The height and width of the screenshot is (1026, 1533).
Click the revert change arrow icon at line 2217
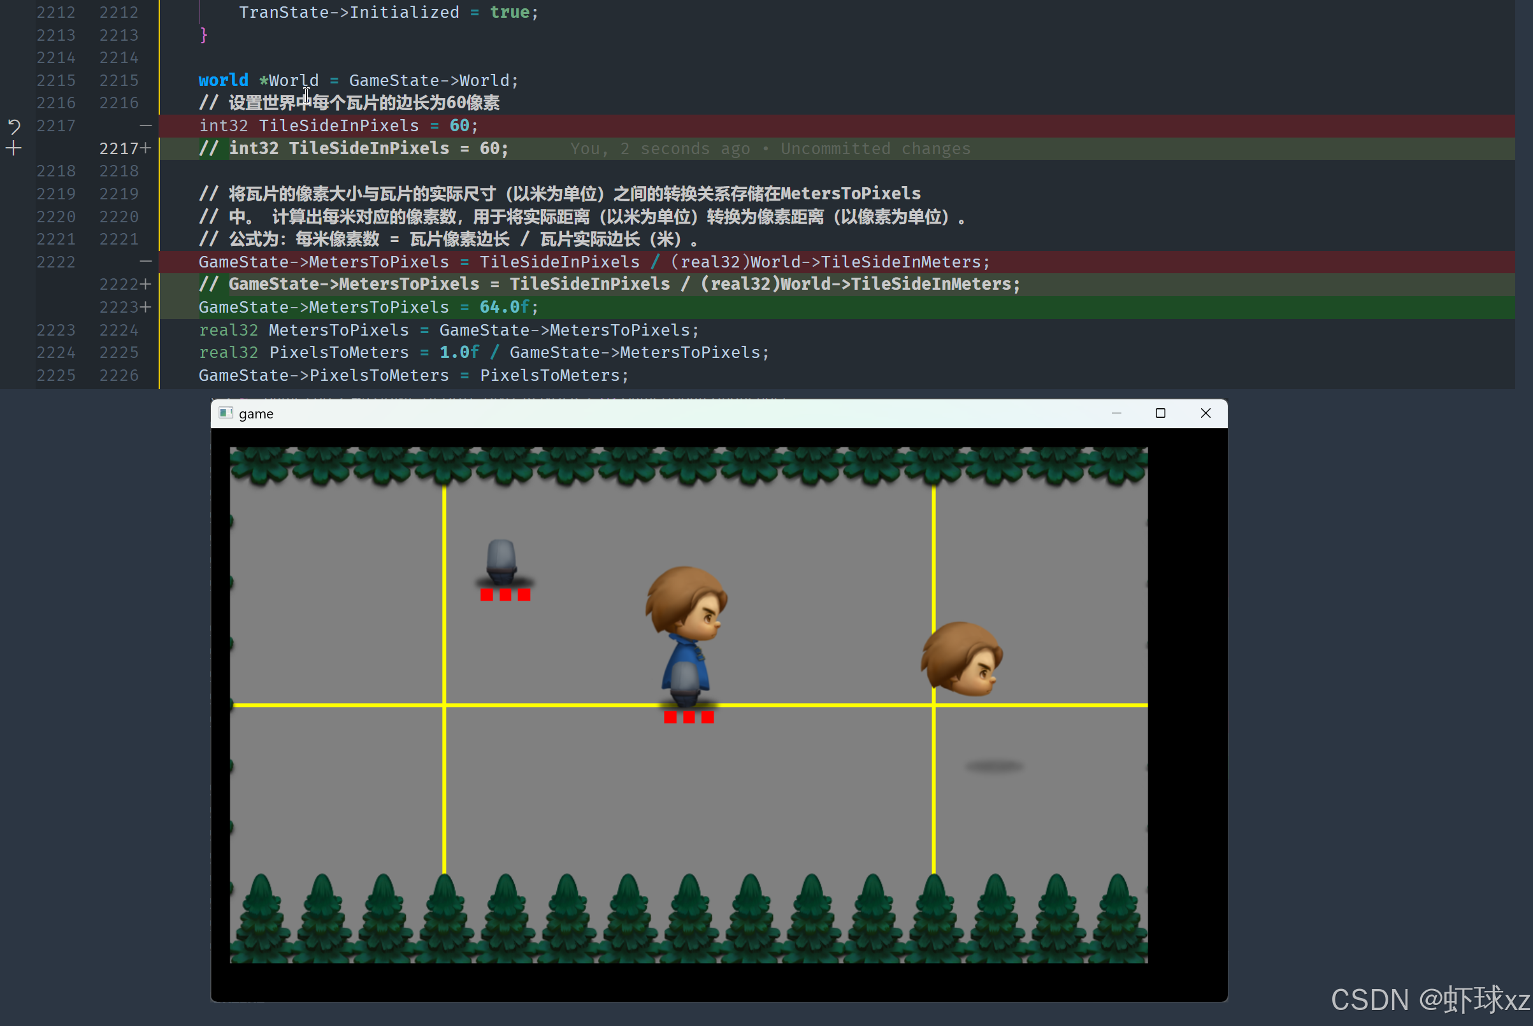(x=14, y=125)
